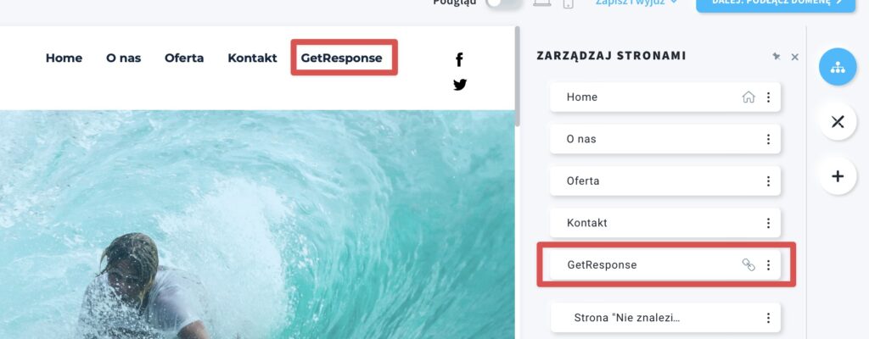This screenshot has width=869, height=339.
Task: Open options menu for Oferta page
Action: 768,181
